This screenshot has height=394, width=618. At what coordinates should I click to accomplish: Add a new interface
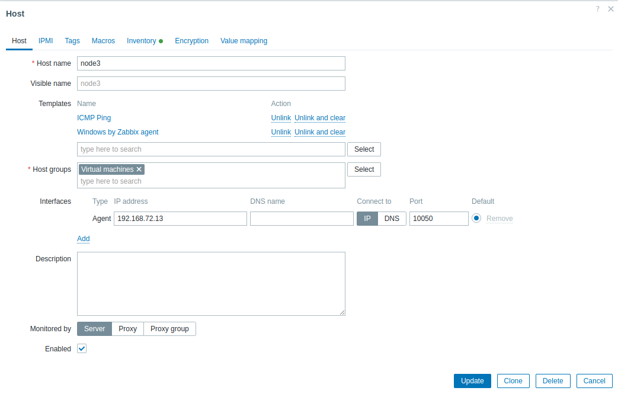coord(83,239)
